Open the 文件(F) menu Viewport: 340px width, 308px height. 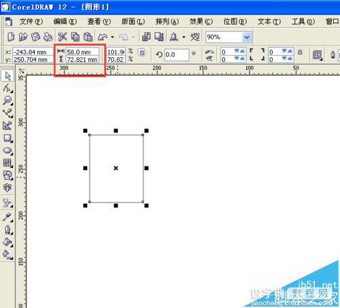click(x=31, y=22)
